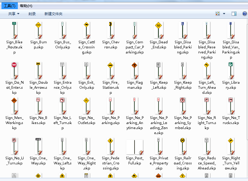The height and width of the screenshot is (181, 248).
Task: Select the Sign_Dead_End.skp file icon
Action: coord(159,30)
